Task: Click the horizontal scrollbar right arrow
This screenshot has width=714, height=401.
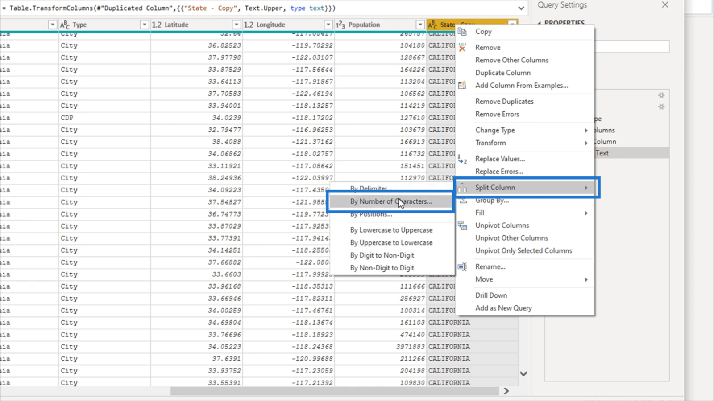Action: click(x=506, y=391)
